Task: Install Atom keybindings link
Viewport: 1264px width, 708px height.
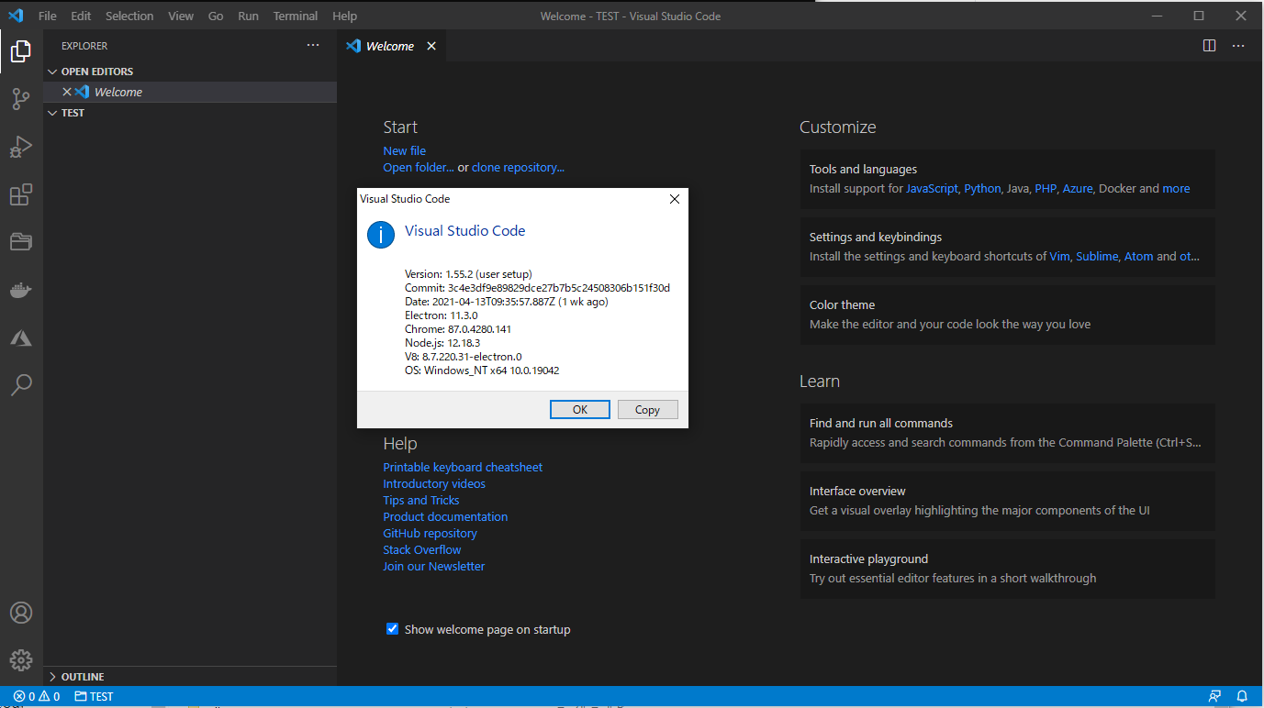Action: tap(1138, 256)
